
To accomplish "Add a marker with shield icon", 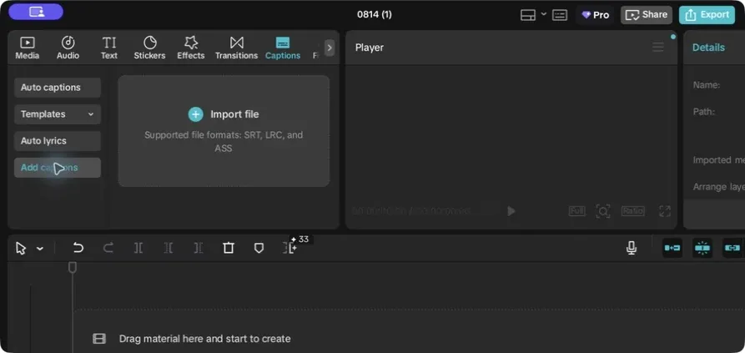I will tap(259, 248).
